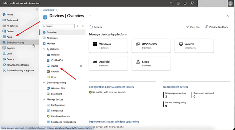
Task: Open Noncompliant devices heading link
Action: 175,87
